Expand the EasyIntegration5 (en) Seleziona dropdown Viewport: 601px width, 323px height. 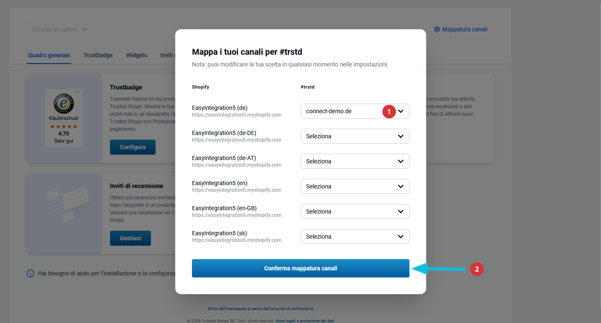tap(355, 186)
